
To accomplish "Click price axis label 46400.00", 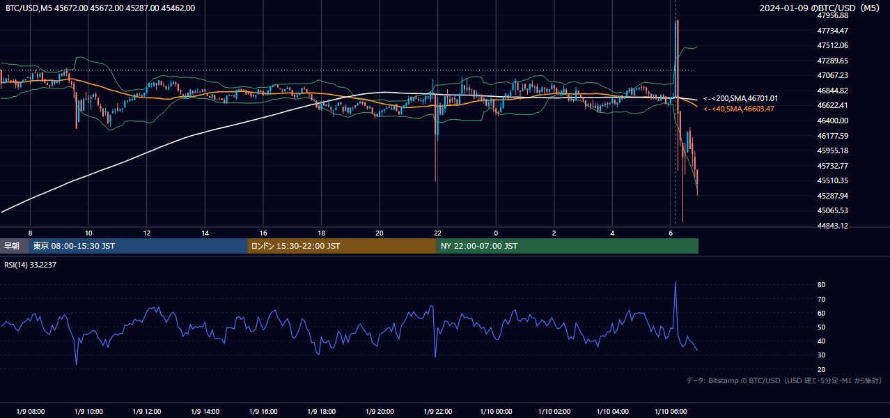I will coord(833,121).
